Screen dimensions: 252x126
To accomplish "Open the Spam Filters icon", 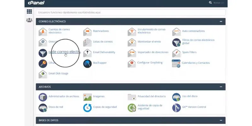I will pyautogui.click(x=176, y=53).
